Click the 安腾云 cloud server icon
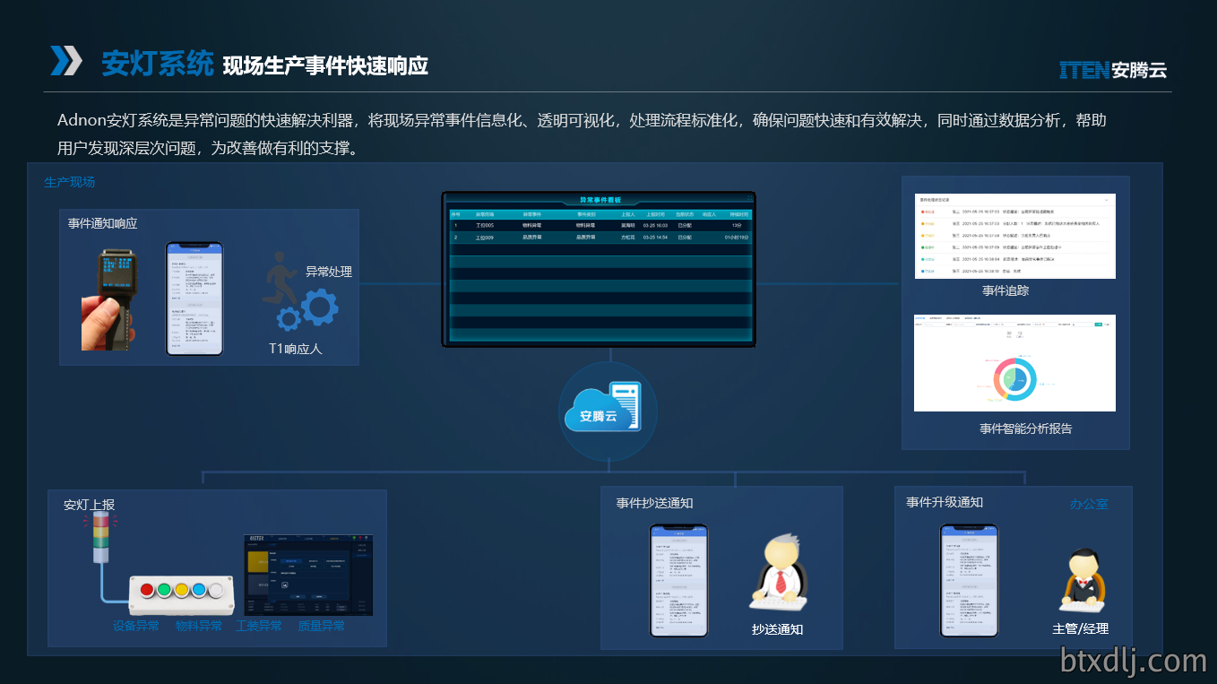 (x=608, y=411)
